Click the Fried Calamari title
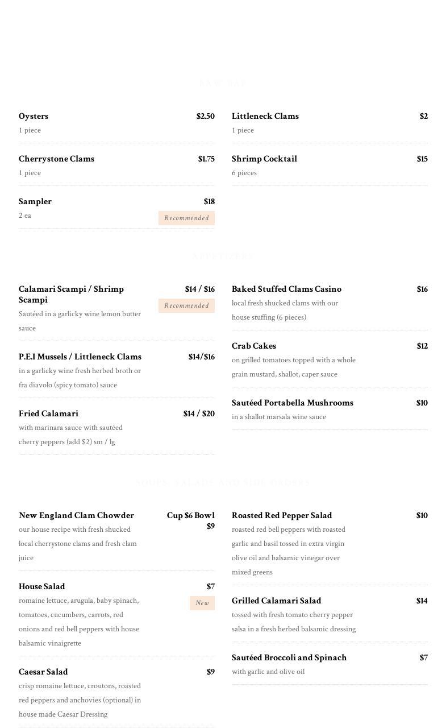The image size is (446, 728). pyautogui.click(x=48, y=413)
